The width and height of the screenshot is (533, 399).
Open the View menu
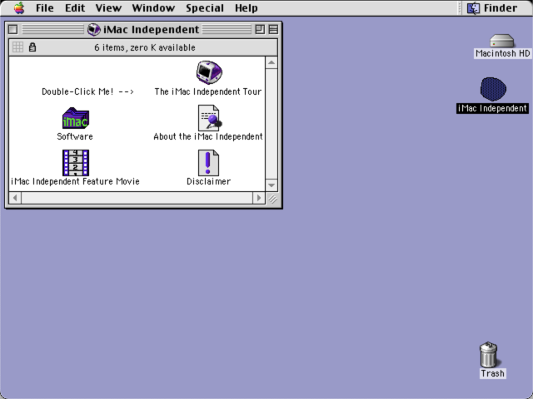tap(108, 7)
